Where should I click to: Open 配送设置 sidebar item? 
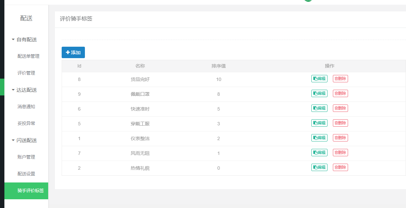pyautogui.click(x=26, y=174)
